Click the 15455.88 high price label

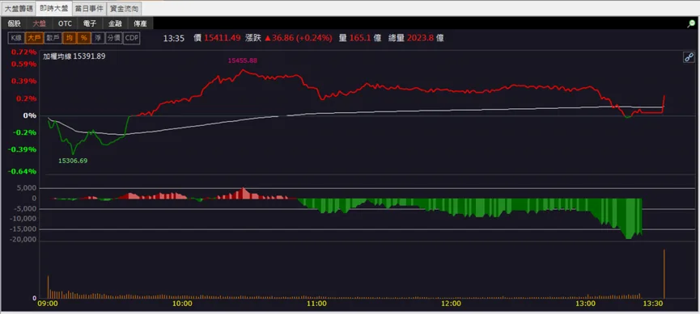point(243,61)
